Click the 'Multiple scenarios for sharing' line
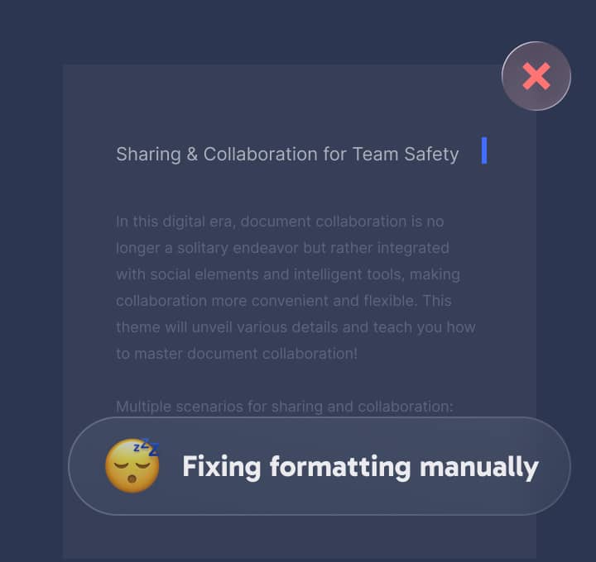 284,407
